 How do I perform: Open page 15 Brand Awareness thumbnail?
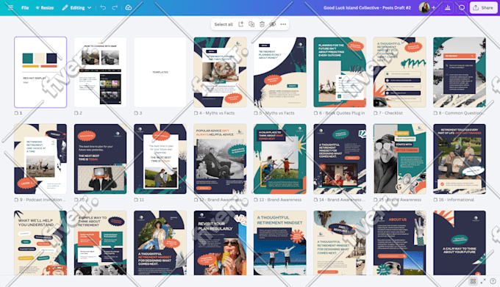[400, 159]
